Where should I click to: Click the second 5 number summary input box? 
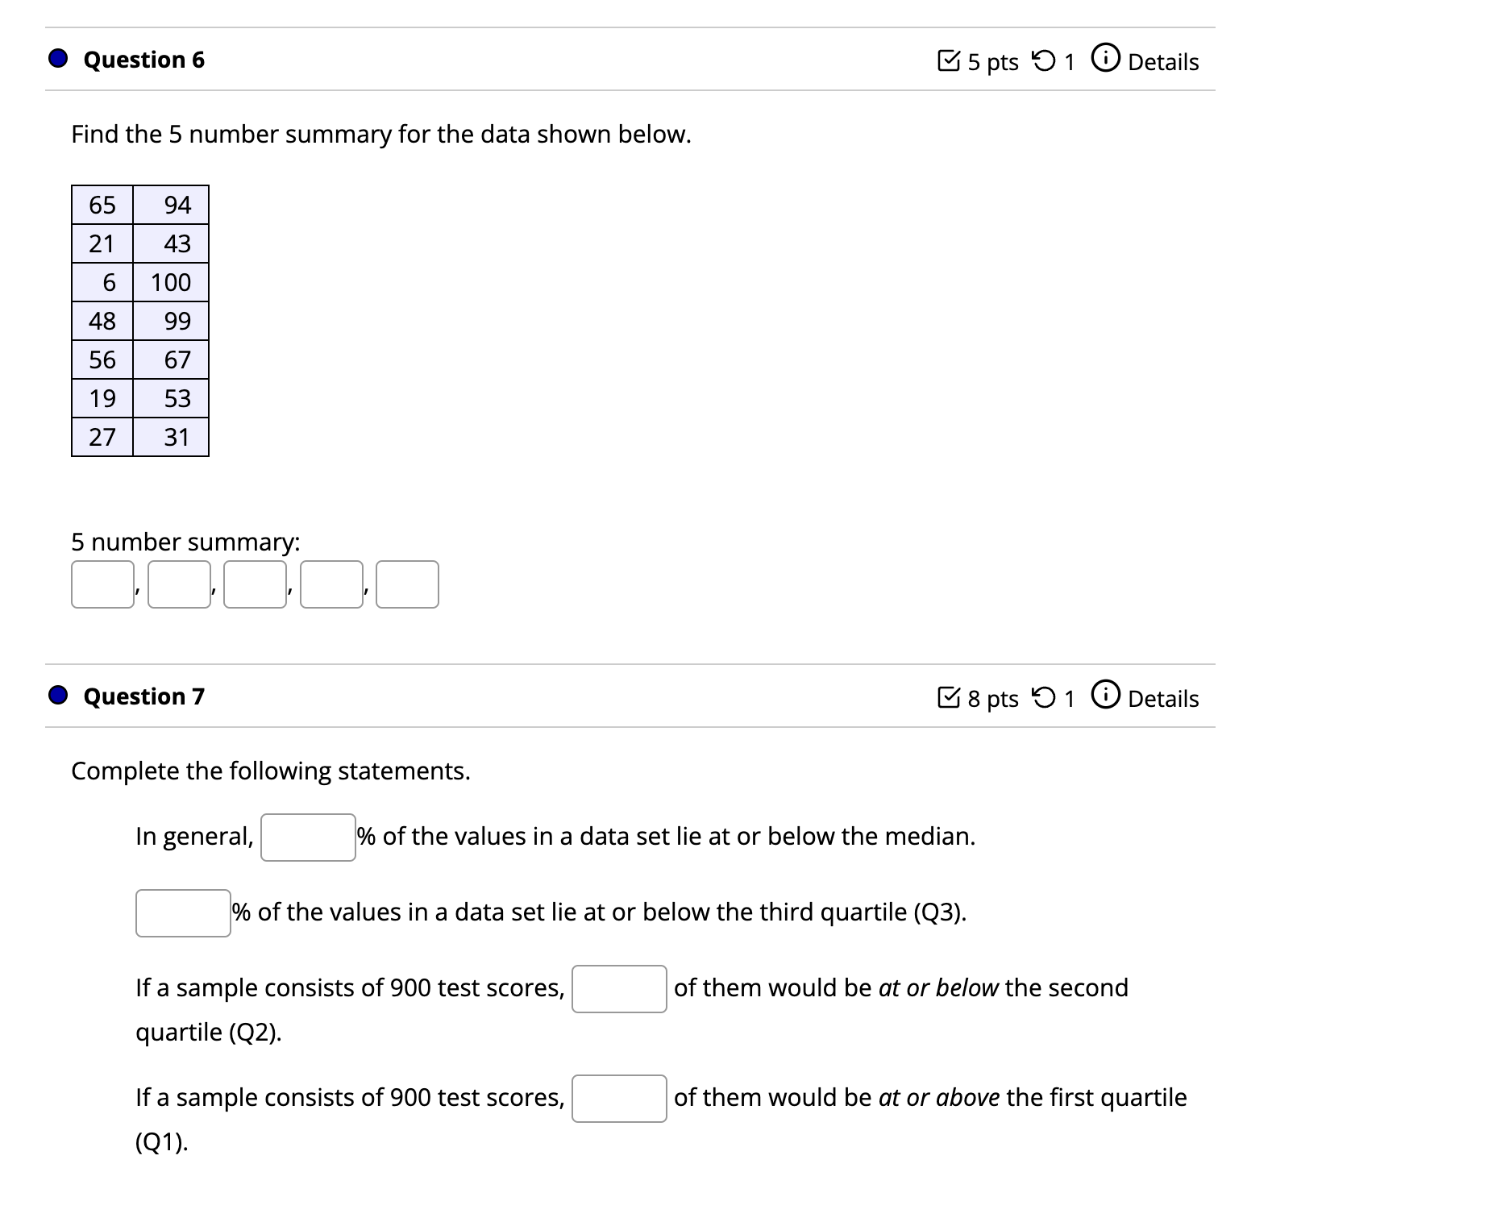coord(178,584)
